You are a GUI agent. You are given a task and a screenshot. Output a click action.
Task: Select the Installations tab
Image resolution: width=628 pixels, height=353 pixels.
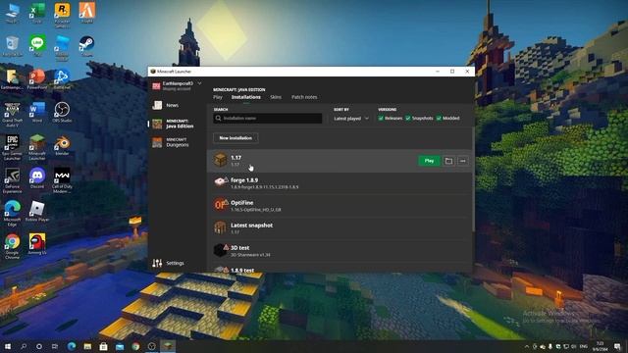pyautogui.click(x=246, y=97)
